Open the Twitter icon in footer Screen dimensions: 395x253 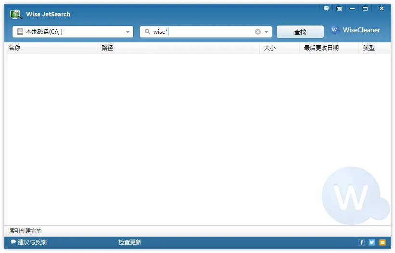pos(372,242)
